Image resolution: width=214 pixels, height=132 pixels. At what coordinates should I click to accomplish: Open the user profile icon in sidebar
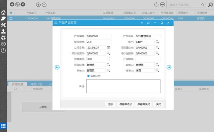point(3,31)
